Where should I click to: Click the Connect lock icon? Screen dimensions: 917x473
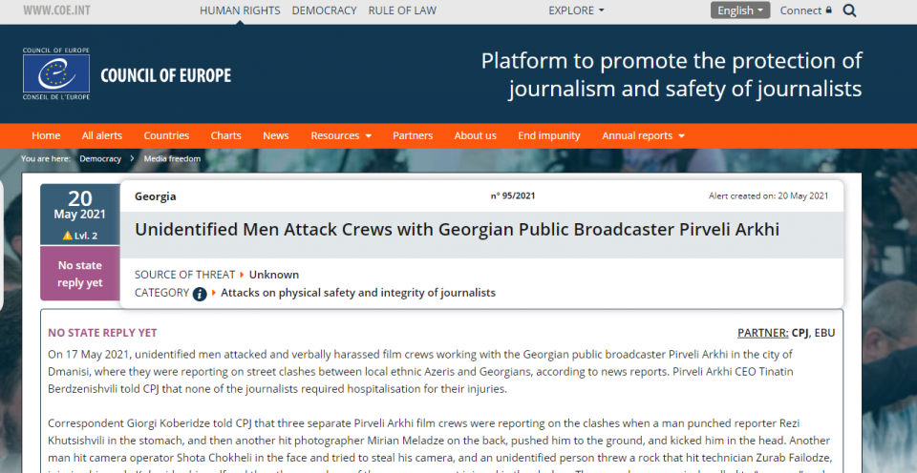click(828, 10)
